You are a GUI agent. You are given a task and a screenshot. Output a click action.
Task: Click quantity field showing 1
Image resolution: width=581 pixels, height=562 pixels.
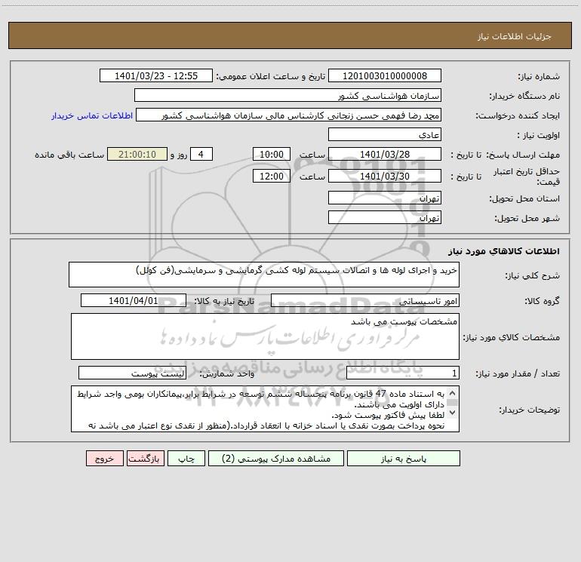[x=403, y=373]
